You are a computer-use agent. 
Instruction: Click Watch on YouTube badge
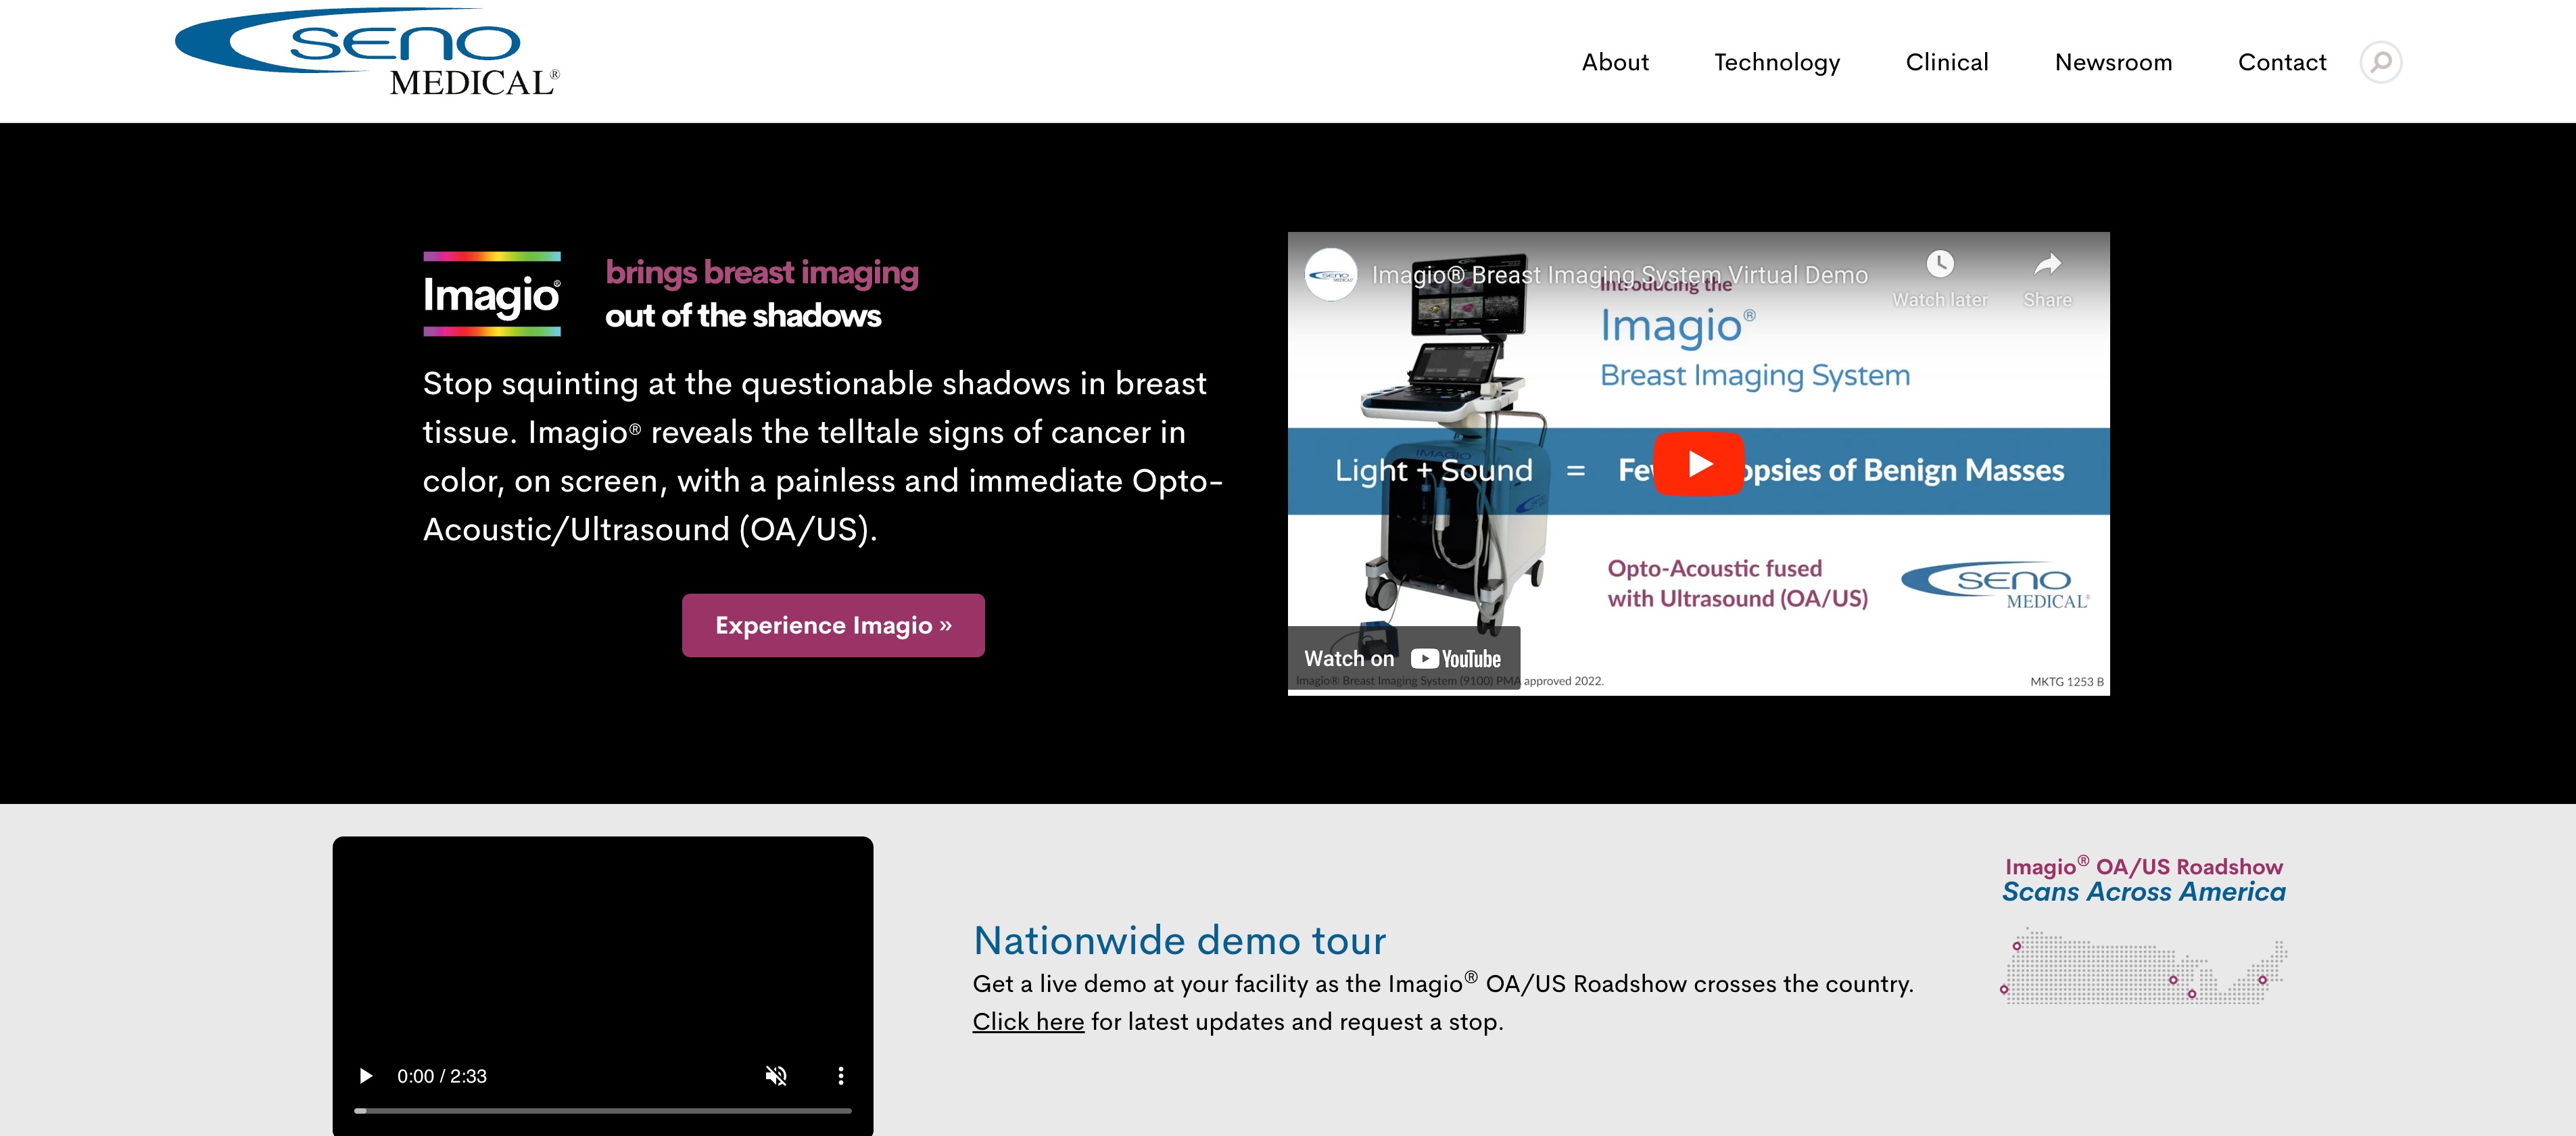point(1403,658)
